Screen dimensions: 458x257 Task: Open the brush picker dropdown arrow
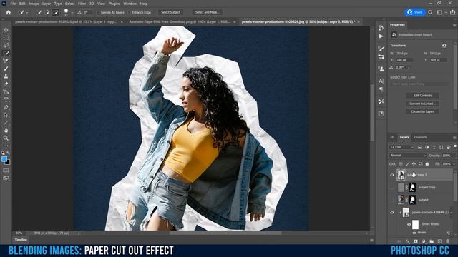click(x=72, y=13)
